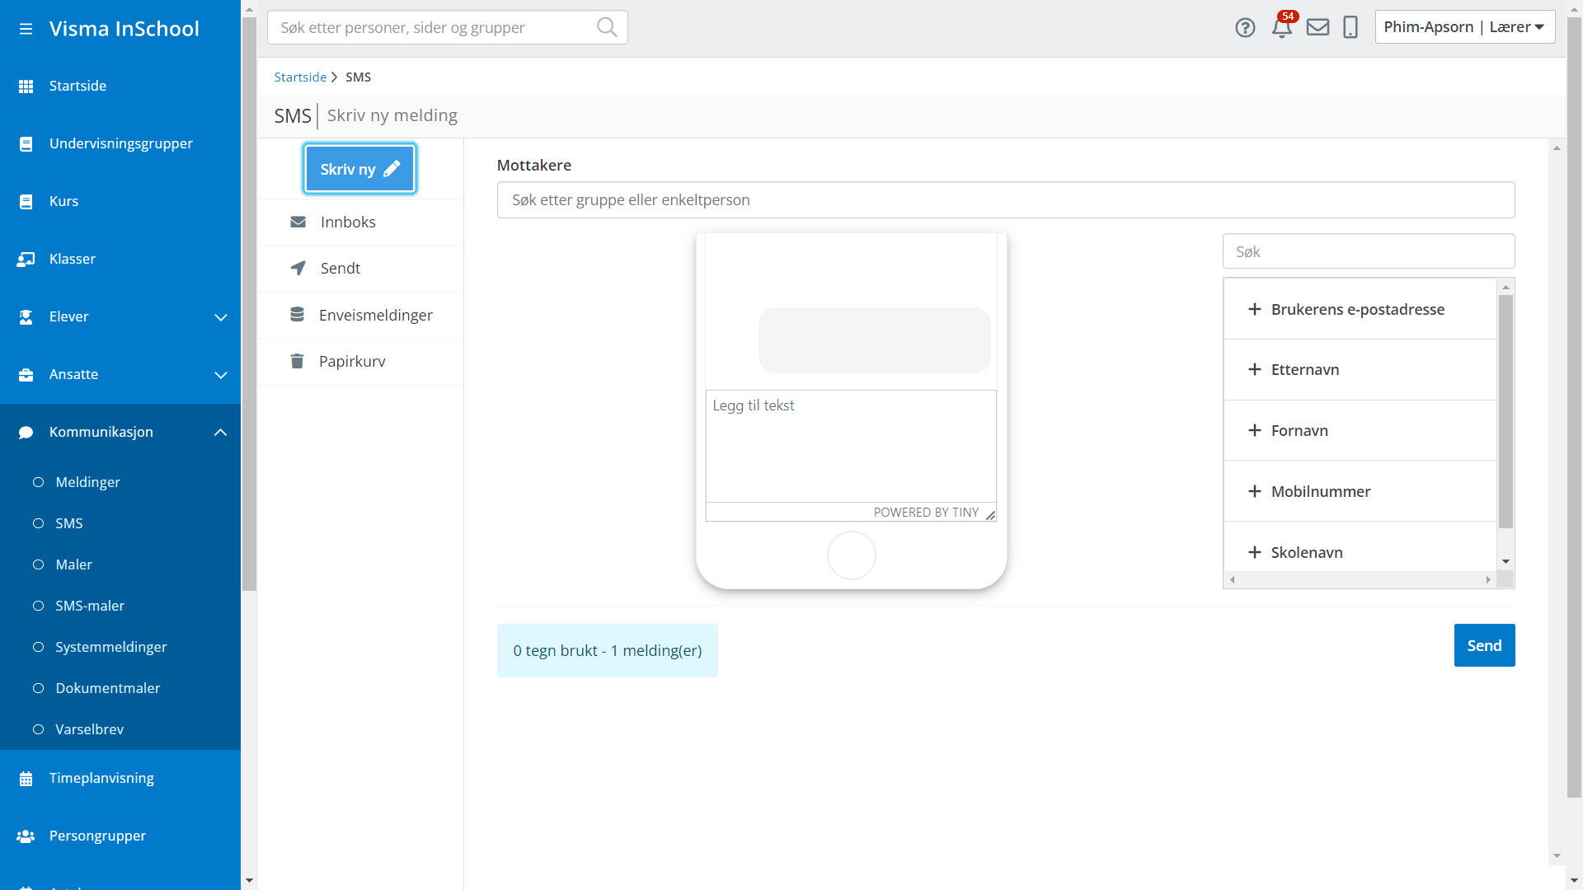Open Enveismeldinger in SMS menu
The image size is (1583, 890).
[x=375, y=316]
